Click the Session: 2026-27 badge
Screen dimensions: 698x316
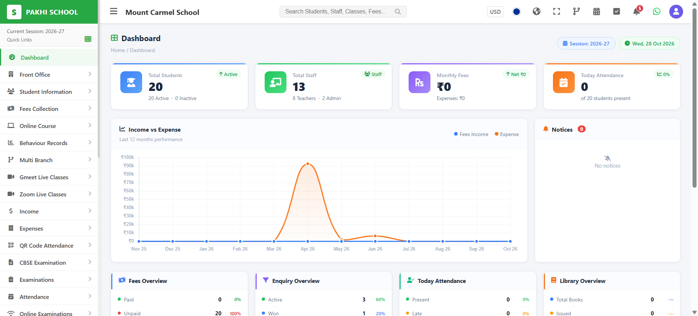pyautogui.click(x=586, y=44)
